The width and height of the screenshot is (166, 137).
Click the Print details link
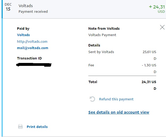[x=37, y=127]
